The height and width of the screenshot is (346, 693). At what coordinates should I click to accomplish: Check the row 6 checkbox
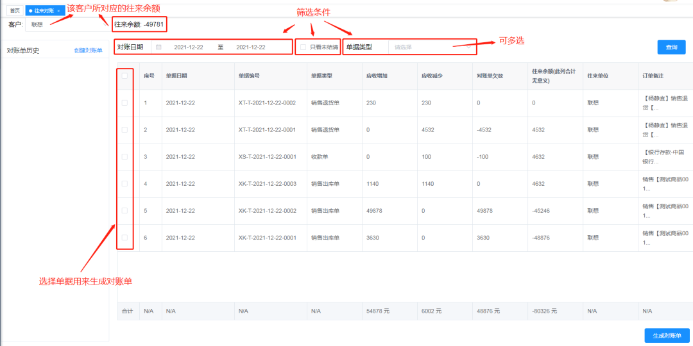(x=124, y=238)
